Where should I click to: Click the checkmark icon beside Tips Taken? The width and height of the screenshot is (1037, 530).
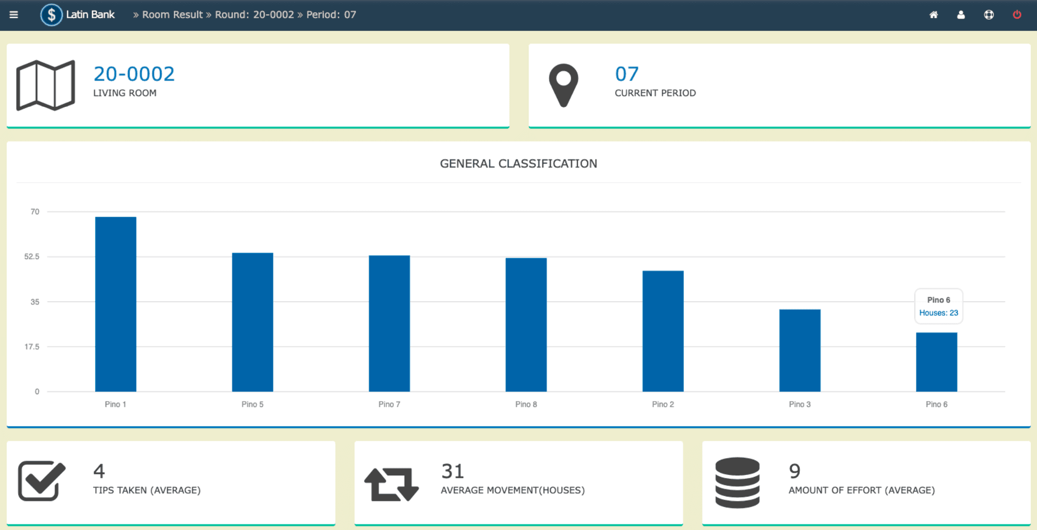point(42,481)
